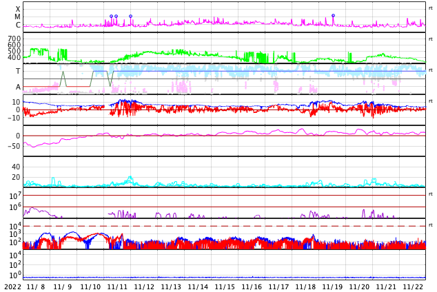
Task: Click the M flare class label
Action: click(x=17, y=17)
